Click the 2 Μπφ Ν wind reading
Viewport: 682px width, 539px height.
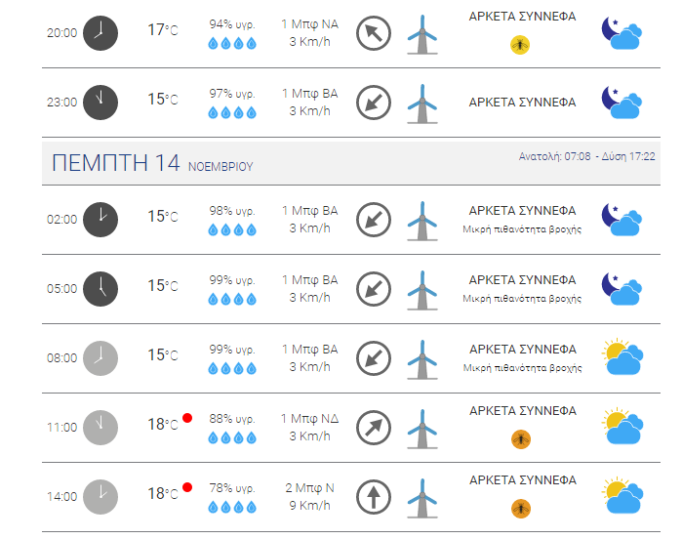309,488
